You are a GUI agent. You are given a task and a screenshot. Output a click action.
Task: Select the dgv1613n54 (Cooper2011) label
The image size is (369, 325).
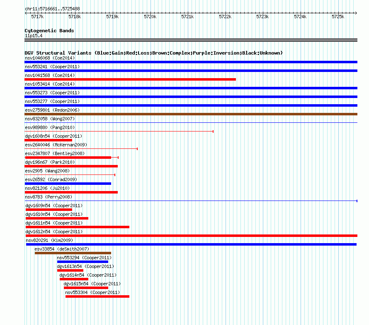point(85,266)
